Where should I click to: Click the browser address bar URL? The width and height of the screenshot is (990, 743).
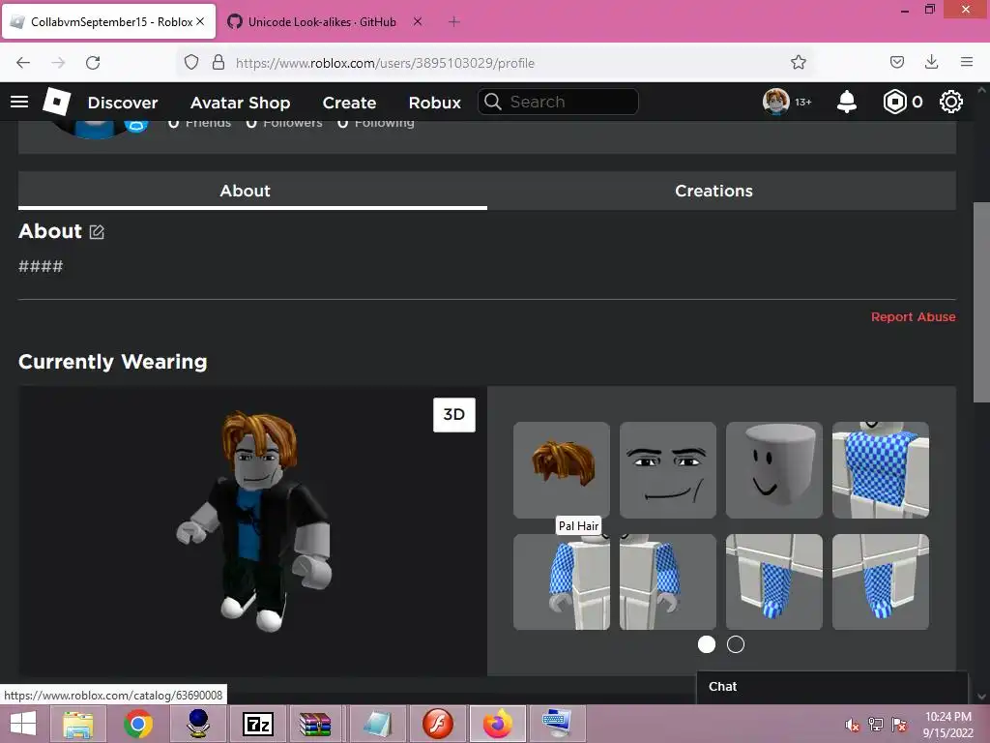(385, 63)
